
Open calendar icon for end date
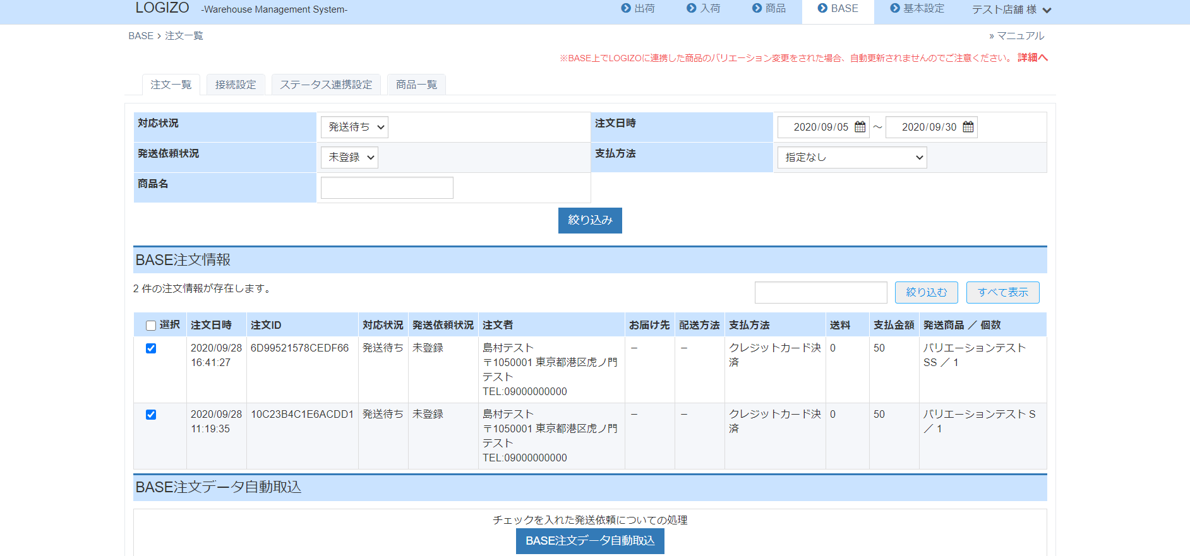pos(968,127)
